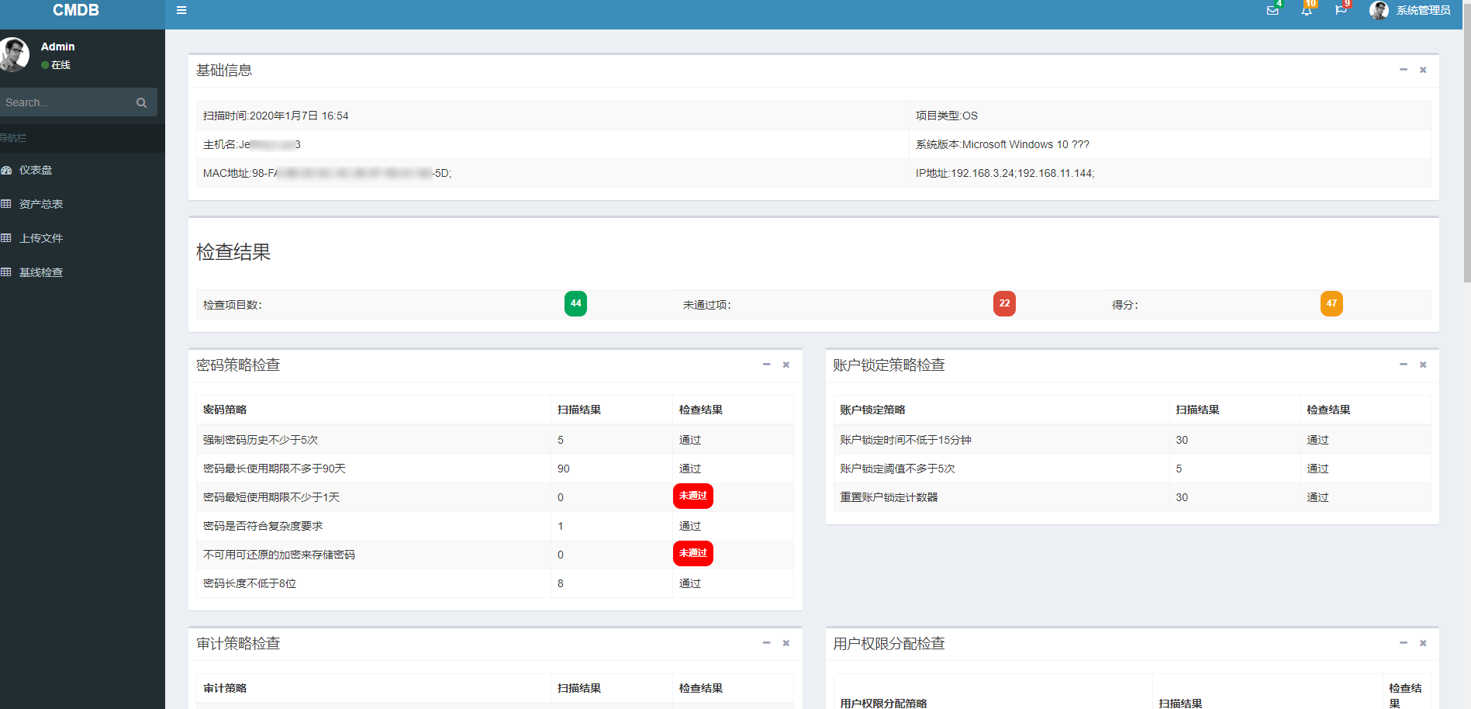The image size is (1471, 709).
Task: Close the 用户权限分配检查 panel
Action: pos(1423,643)
